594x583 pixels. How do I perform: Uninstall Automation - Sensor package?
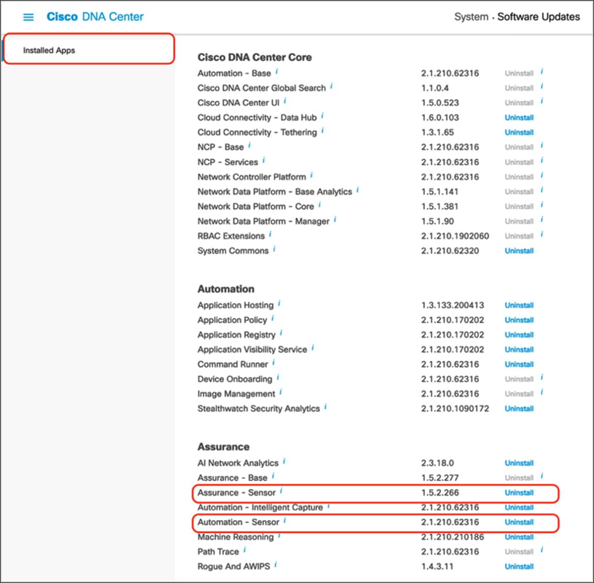519,522
